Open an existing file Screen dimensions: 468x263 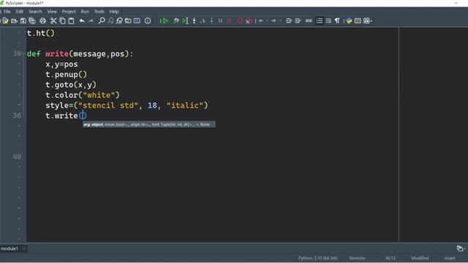(x=14, y=21)
